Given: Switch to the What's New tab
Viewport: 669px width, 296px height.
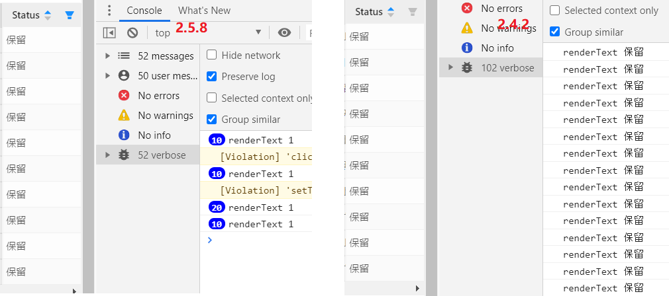Looking at the screenshot, I should click(205, 11).
